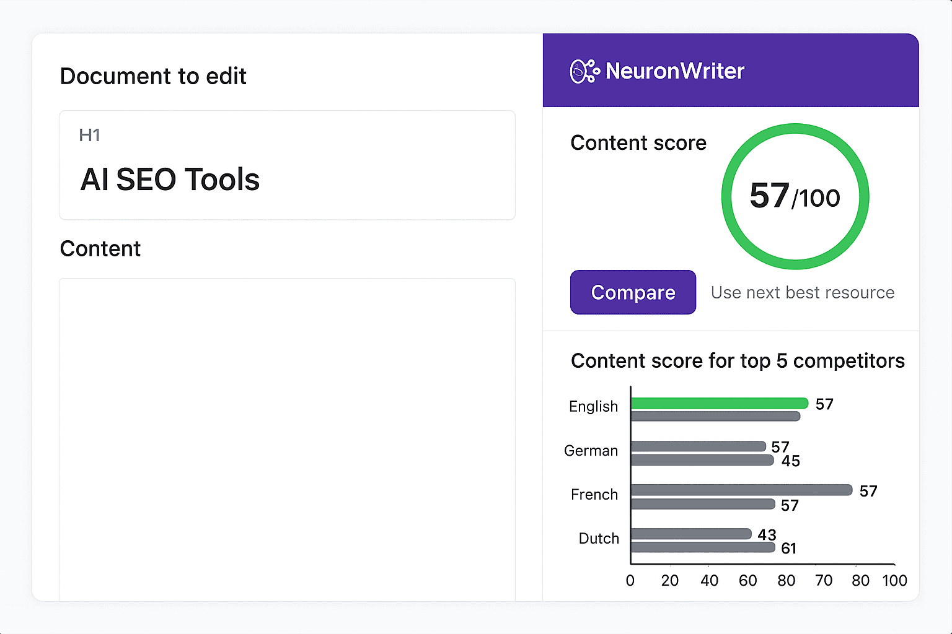Click the green English bar in chart
952x634 pixels.
click(x=720, y=403)
